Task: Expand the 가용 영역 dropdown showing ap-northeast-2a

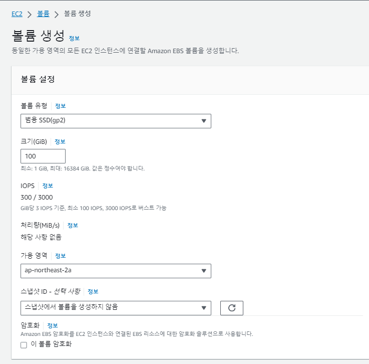Action: [116, 271]
